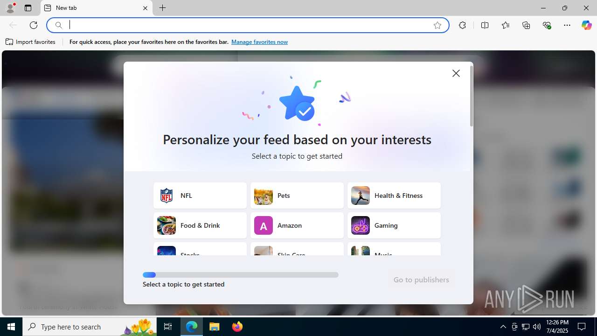
Task: Open the notification center
Action: click(x=582, y=327)
